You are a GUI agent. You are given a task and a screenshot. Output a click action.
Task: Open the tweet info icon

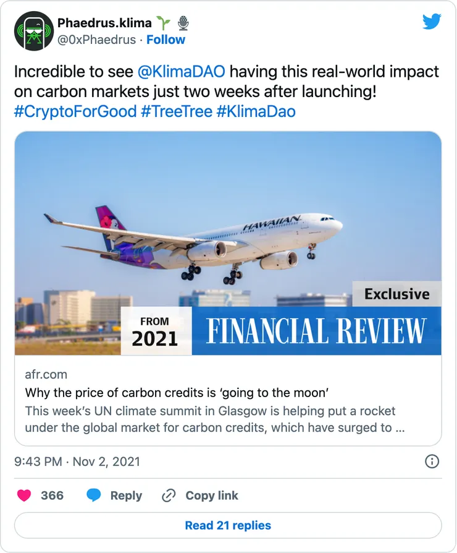tap(432, 461)
